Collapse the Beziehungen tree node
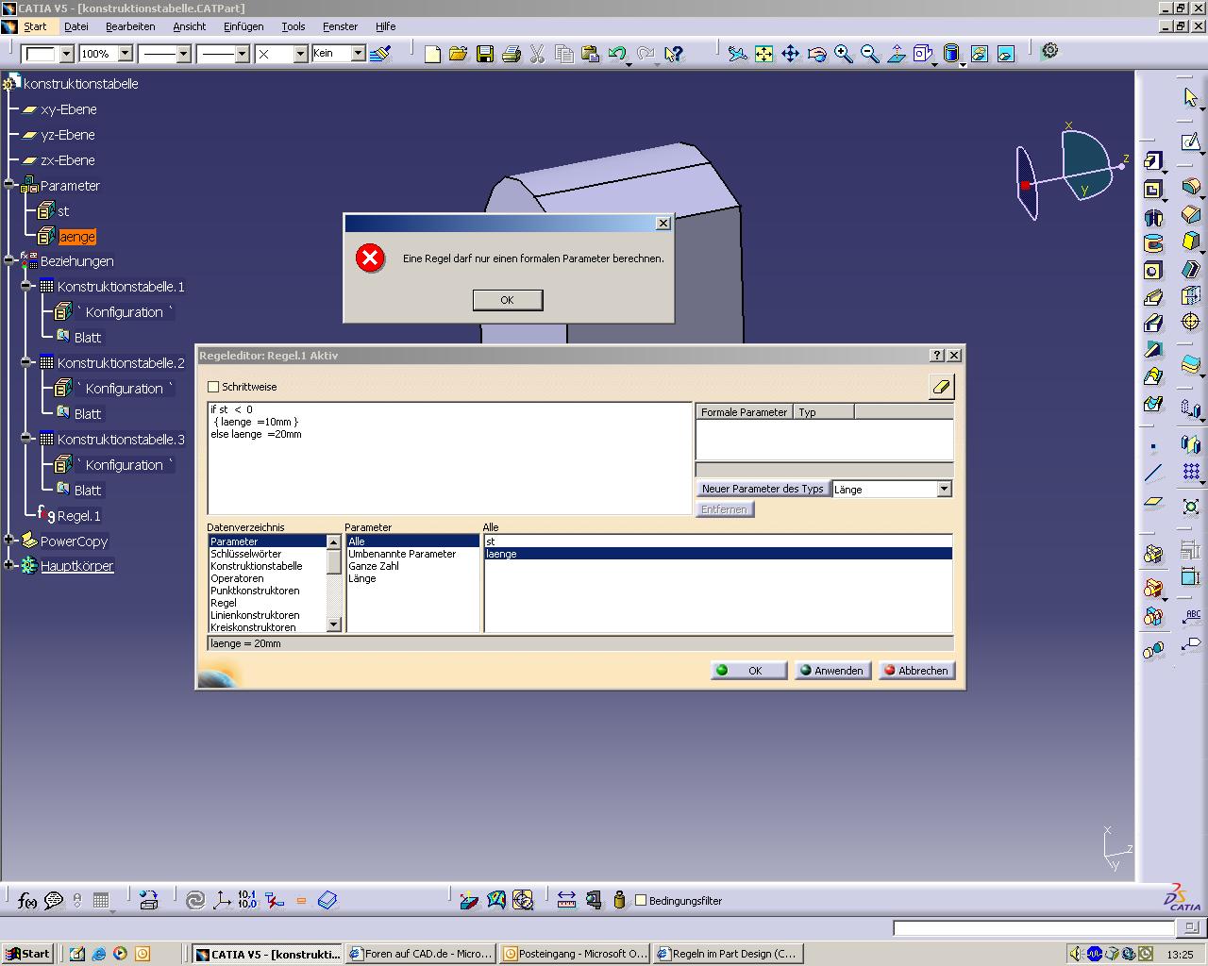The image size is (1208, 966). pyautogui.click(x=9, y=261)
